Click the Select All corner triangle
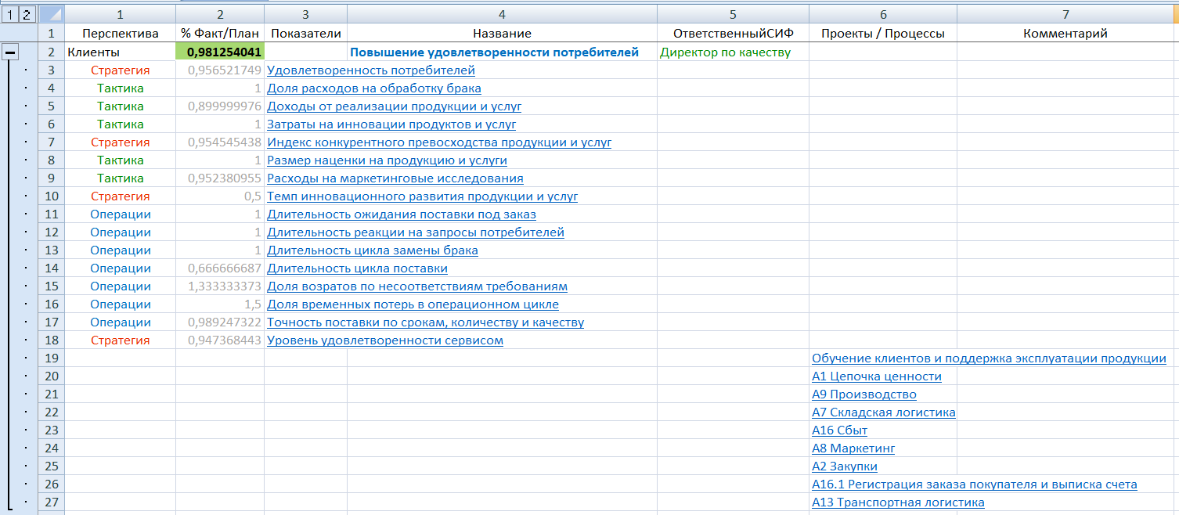 tap(51, 14)
